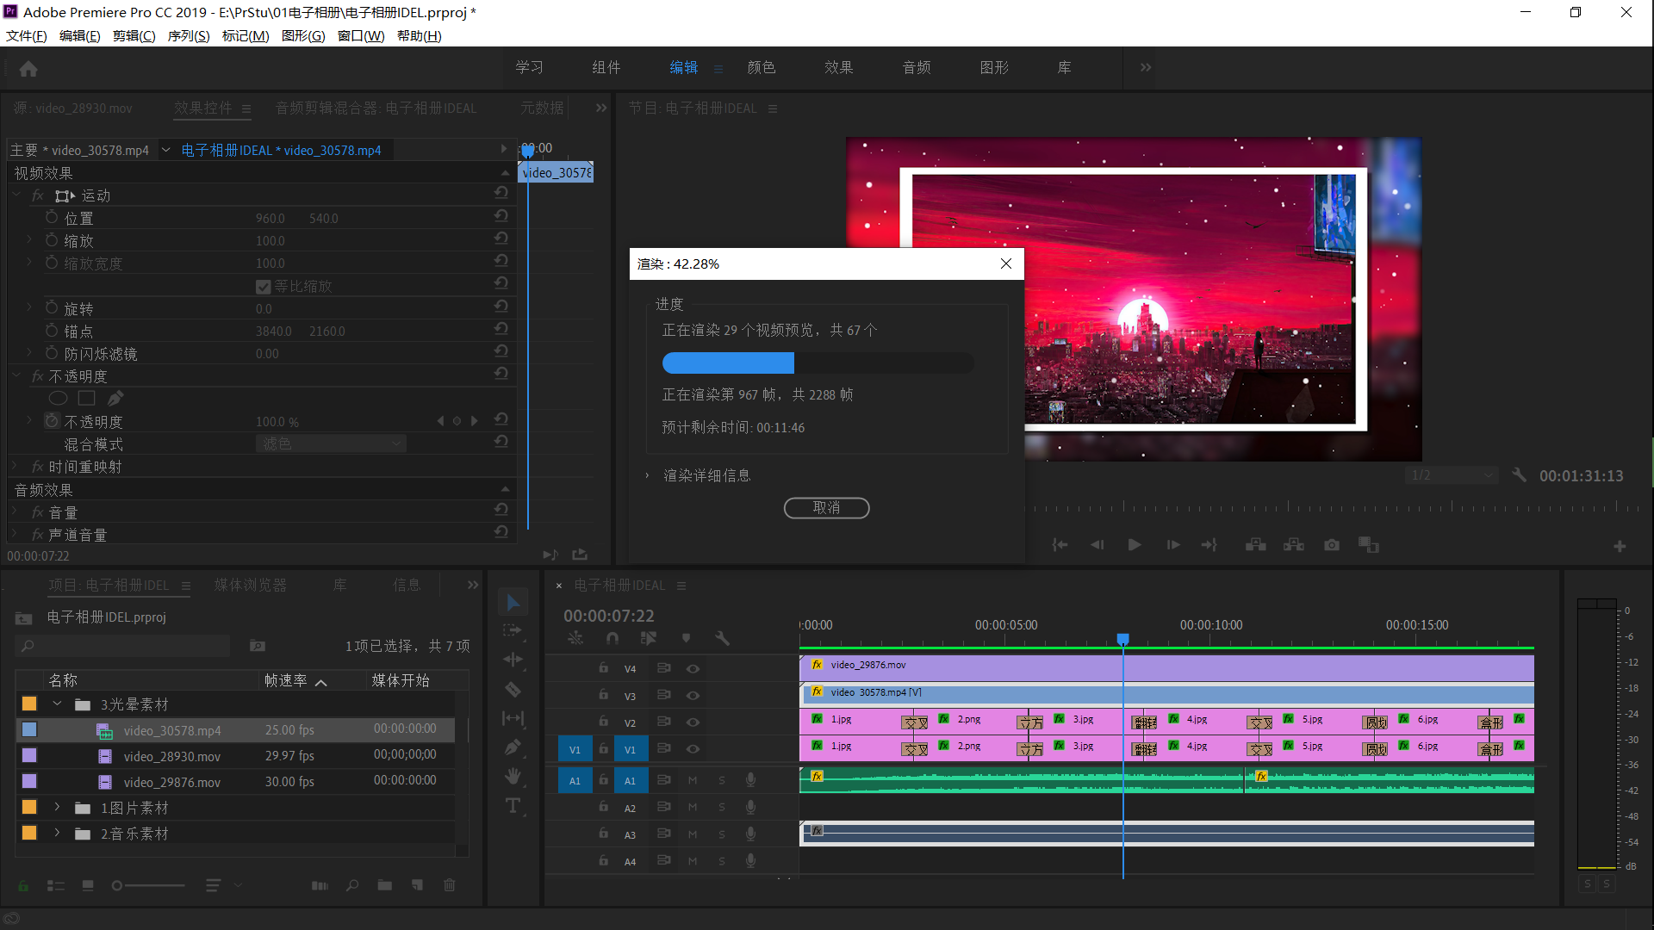Select the Ripple Edit tool
The image size is (1654, 930).
pyautogui.click(x=513, y=660)
